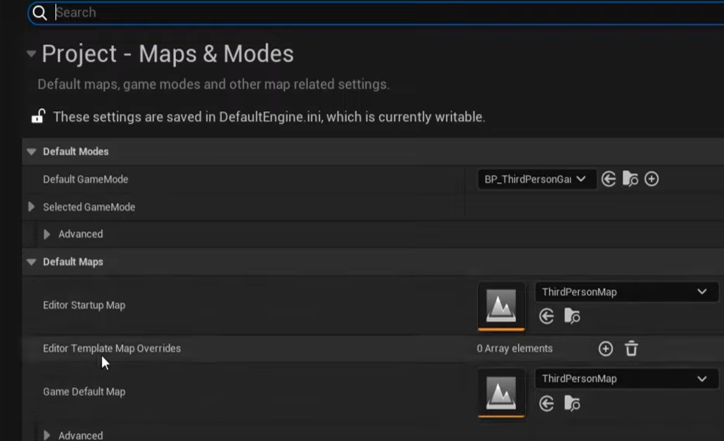Use selected asset for Editor Startup Map
This screenshot has height=441, width=724.
[546, 316]
